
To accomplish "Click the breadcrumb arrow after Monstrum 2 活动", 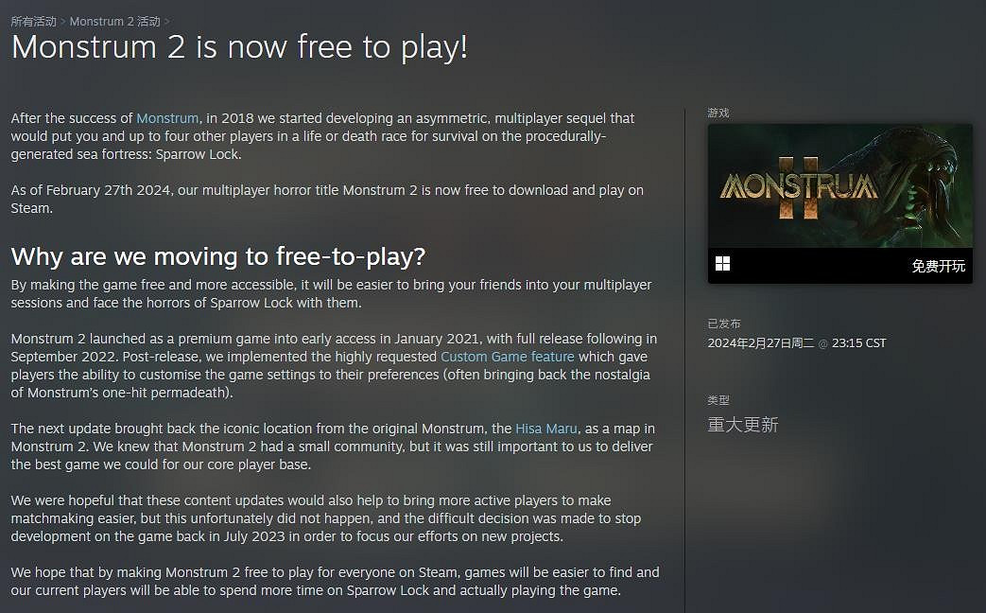I will (166, 22).
